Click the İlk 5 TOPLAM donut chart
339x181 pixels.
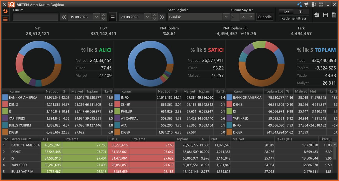tap(262, 63)
